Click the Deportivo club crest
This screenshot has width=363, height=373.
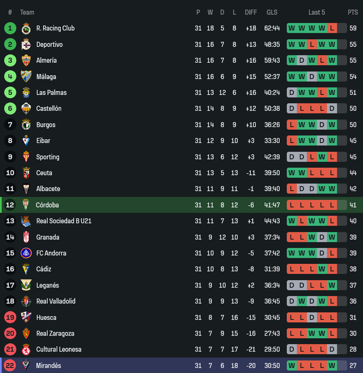pos(26,44)
